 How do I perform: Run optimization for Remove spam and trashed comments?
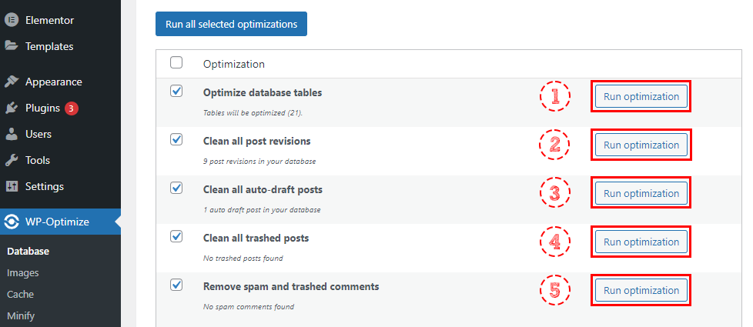tap(641, 291)
